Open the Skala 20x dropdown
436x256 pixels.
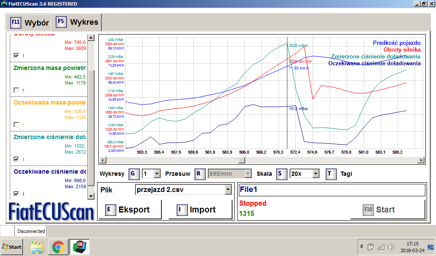(316, 174)
